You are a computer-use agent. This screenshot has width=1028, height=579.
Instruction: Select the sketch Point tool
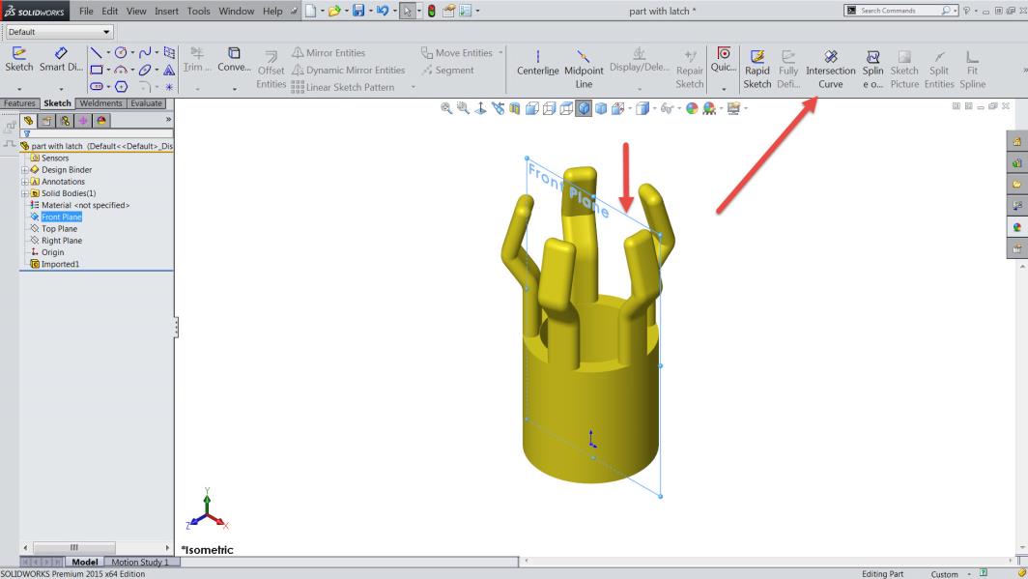tap(169, 87)
